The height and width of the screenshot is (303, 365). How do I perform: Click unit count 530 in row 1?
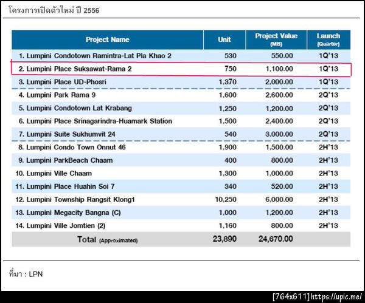tap(231, 56)
